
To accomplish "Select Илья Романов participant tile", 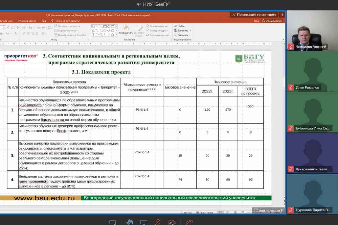I will 312,72.
